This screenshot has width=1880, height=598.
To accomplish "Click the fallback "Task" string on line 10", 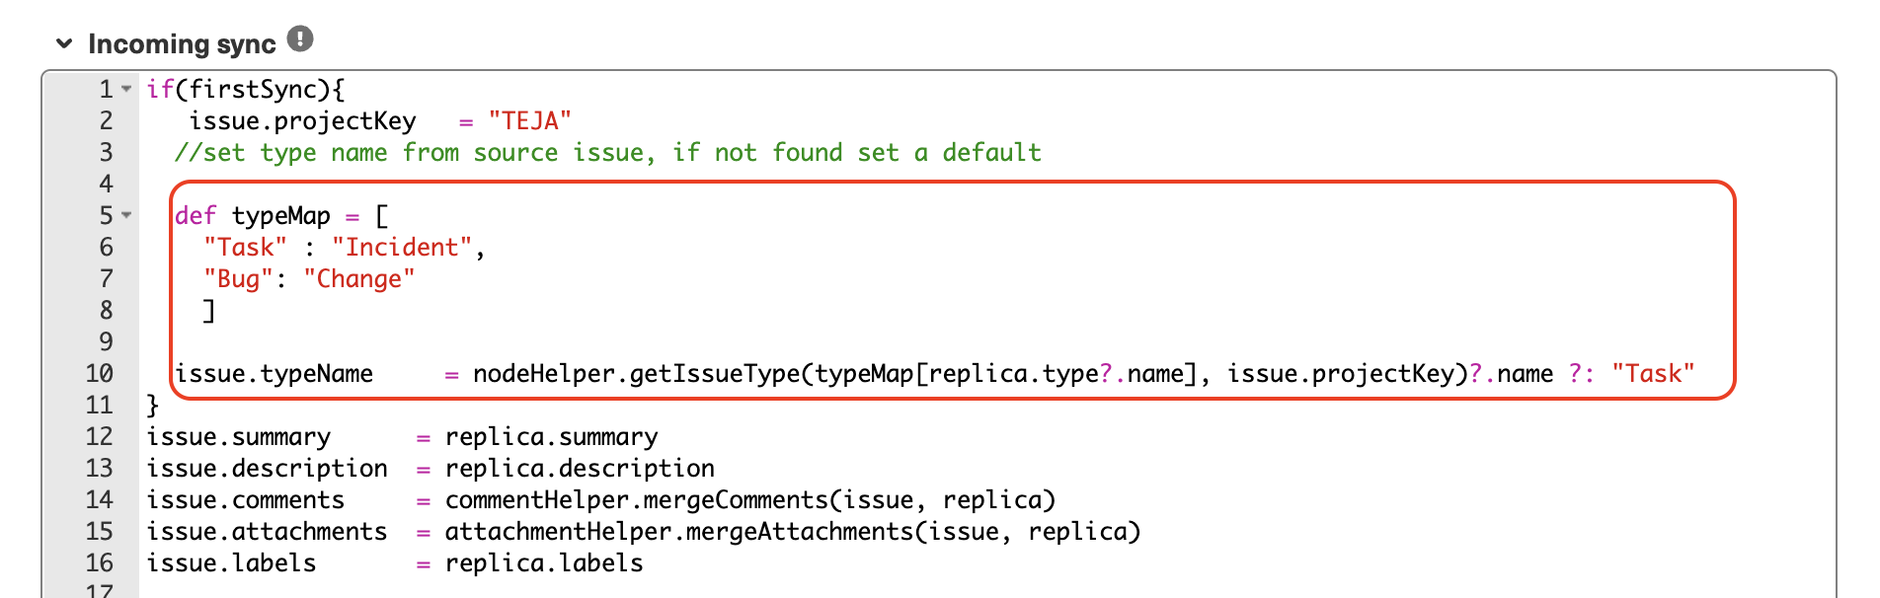I will click(x=1653, y=373).
